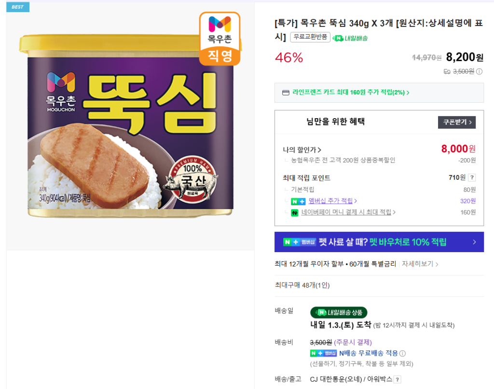Click the BEST label above product image
The image size is (494, 389).
18,7
